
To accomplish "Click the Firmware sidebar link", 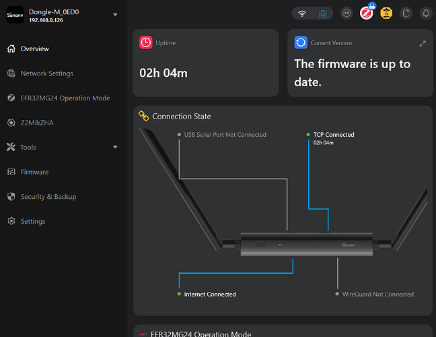I will tap(34, 172).
